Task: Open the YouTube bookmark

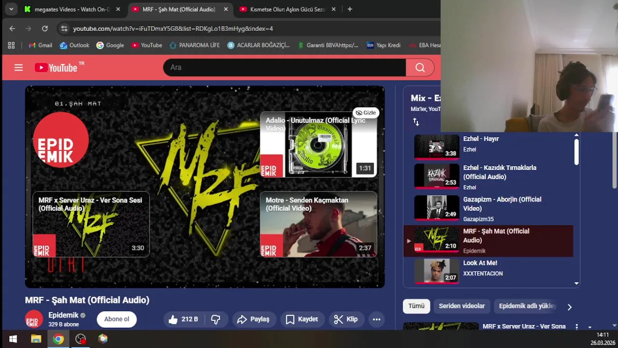Action: pos(146,45)
